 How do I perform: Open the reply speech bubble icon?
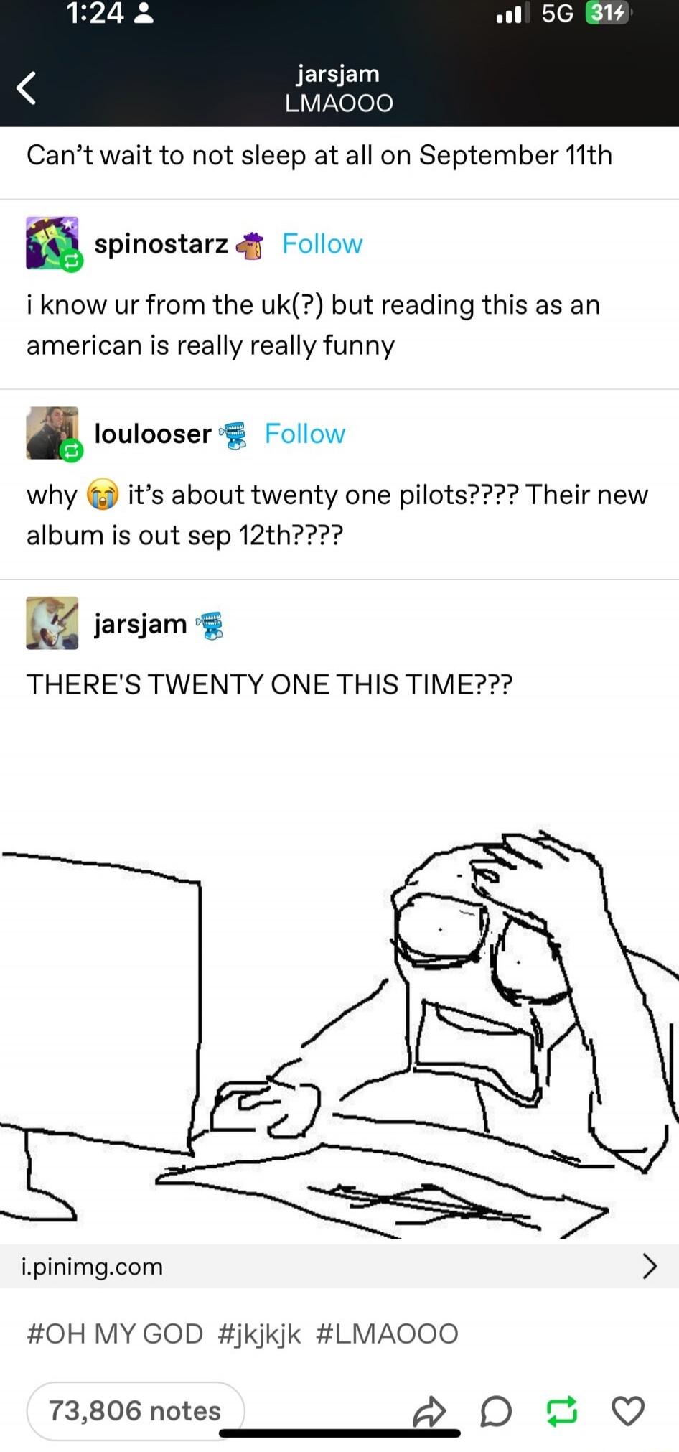(x=495, y=1411)
